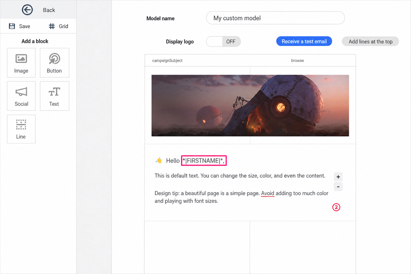
Task: Edit the Model name input field
Action: pyautogui.click(x=275, y=18)
